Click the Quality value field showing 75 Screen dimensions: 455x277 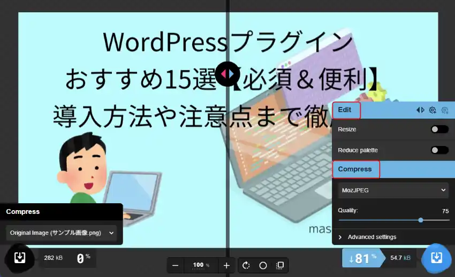coord(445,211)
